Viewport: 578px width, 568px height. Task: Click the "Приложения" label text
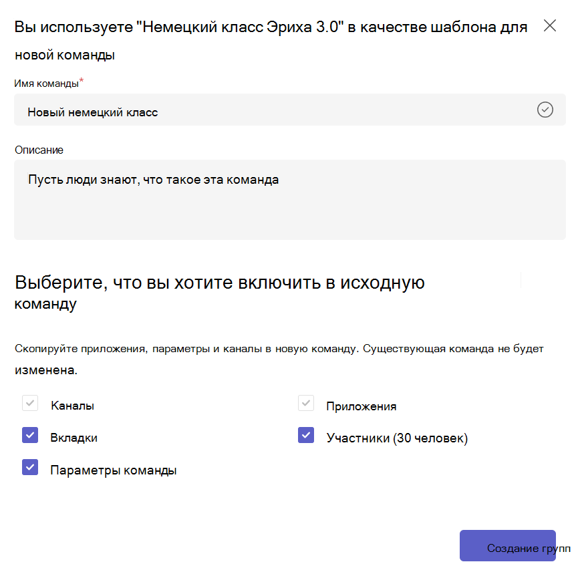tap(362, 406)
